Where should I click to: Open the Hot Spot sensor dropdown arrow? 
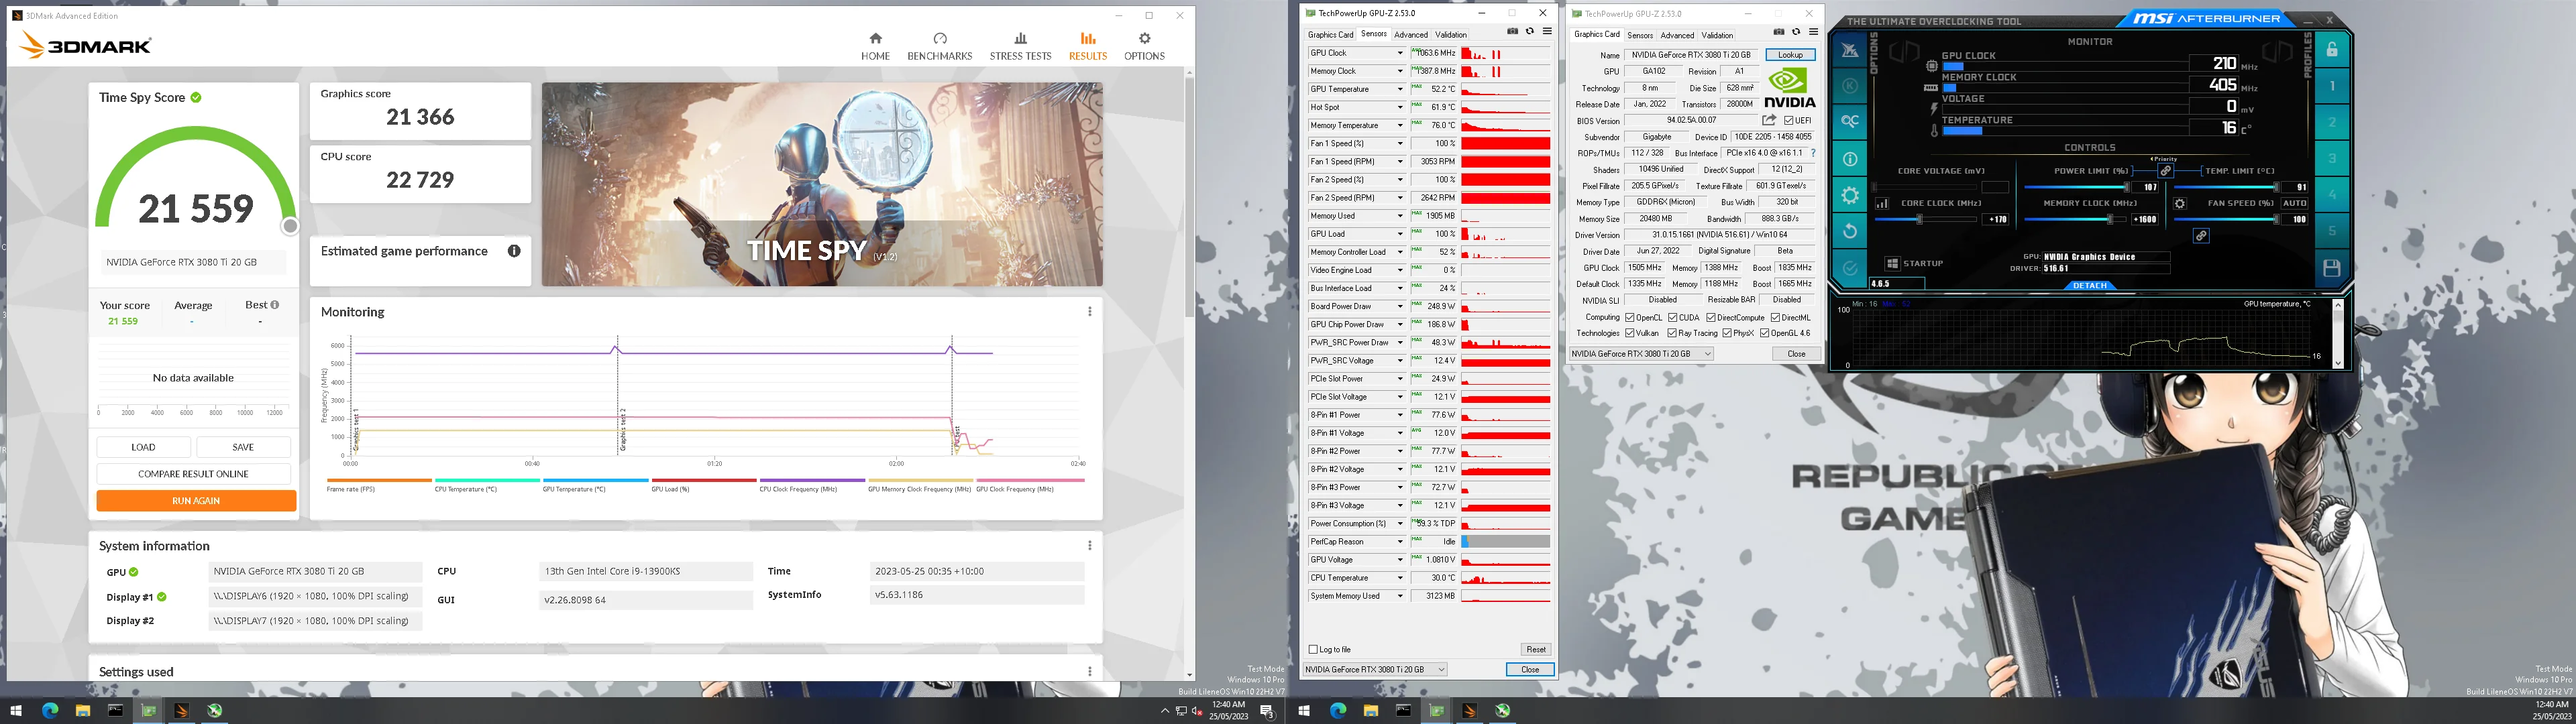(1399, 107)
